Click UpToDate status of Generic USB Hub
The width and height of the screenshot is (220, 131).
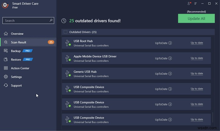(161, 74)
